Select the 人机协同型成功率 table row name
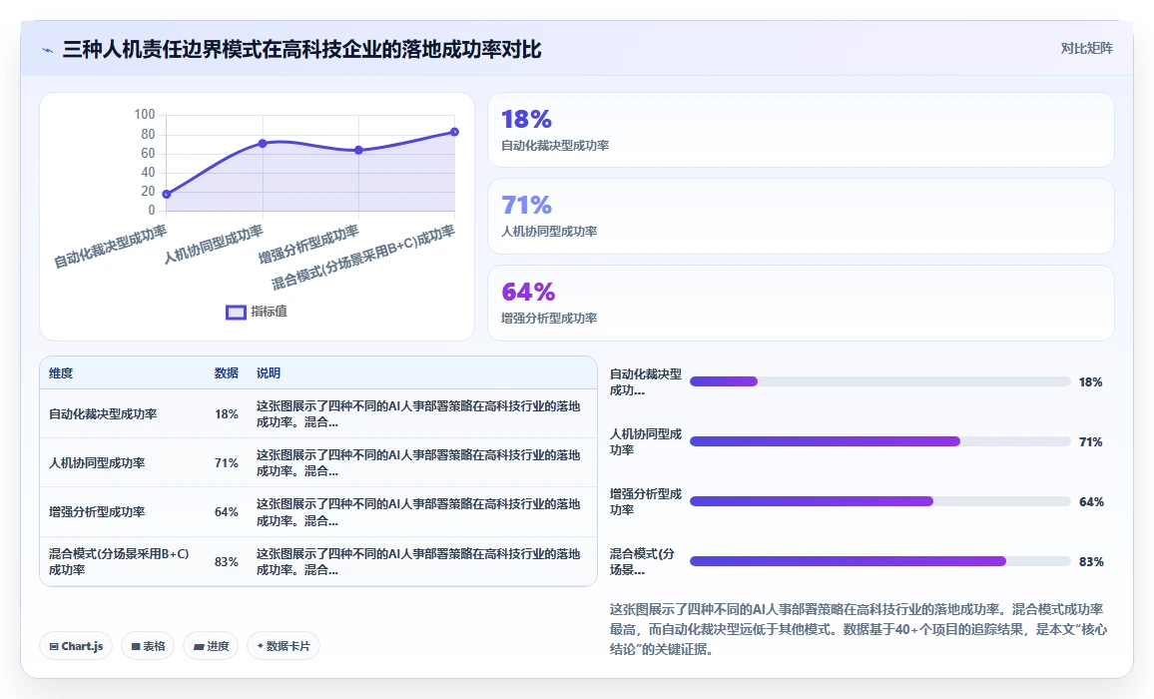 point(97,463)
